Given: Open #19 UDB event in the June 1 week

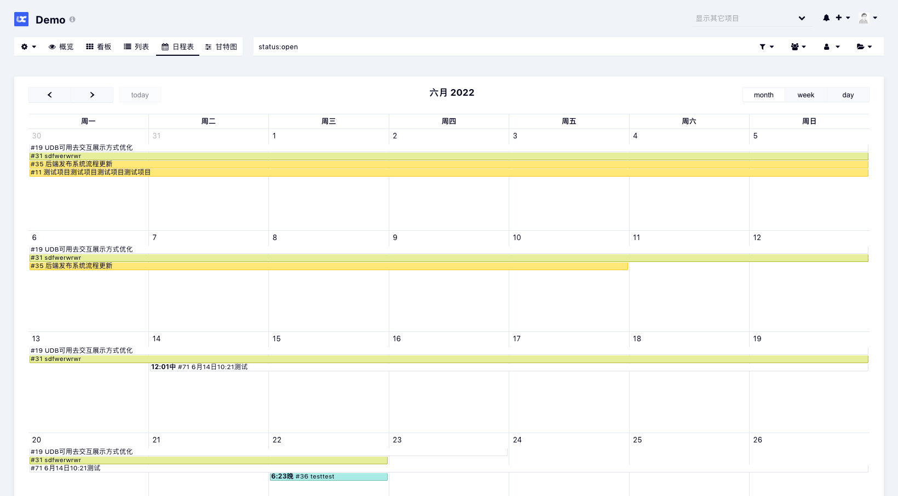Looking at the screenshot, I should [448, 148].
